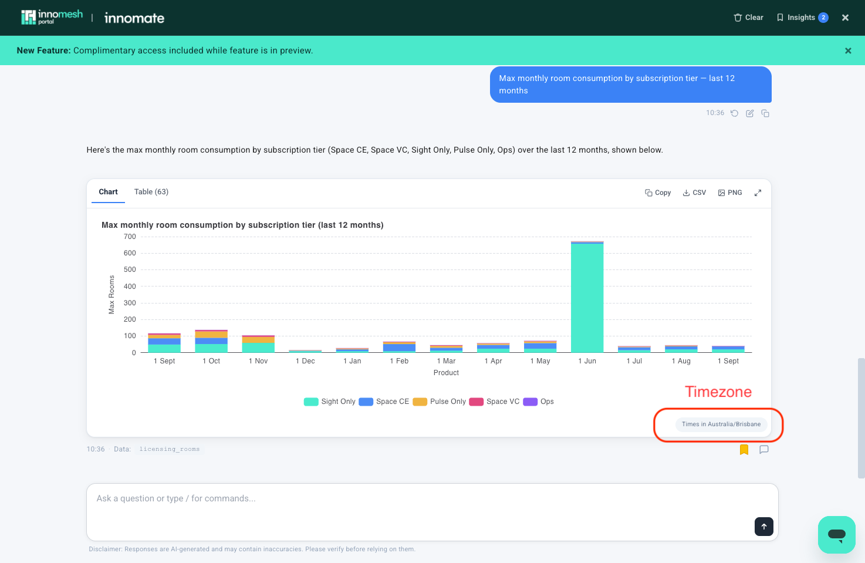Click the 1 Jun bar in chart
Image resolution: width=865 pixels, height=563 pixels.
click(x=587, y=297)
